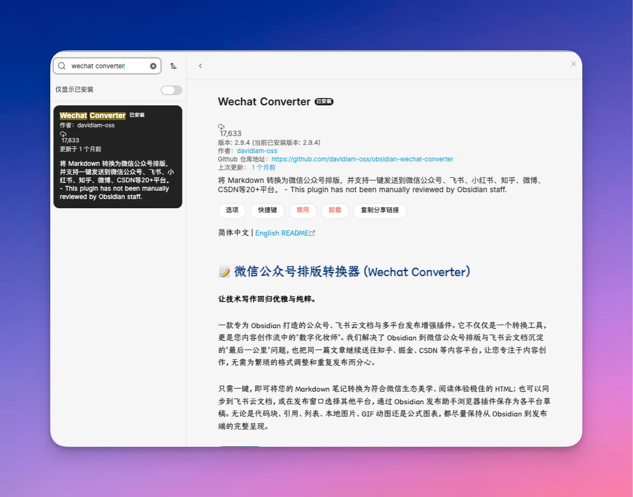Click the 复制分享链接 button

[x=380, y=210]
